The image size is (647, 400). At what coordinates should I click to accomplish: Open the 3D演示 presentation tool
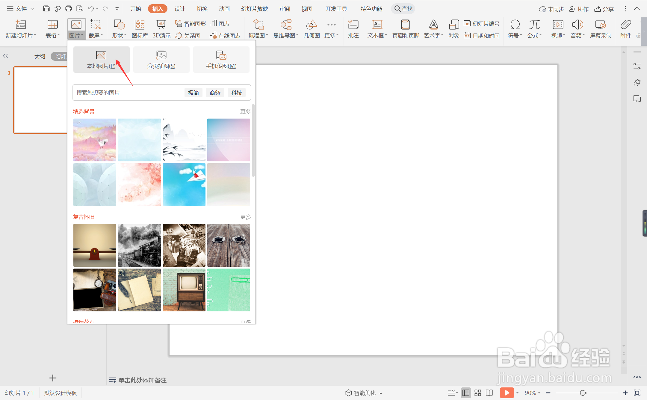[161, 29]
